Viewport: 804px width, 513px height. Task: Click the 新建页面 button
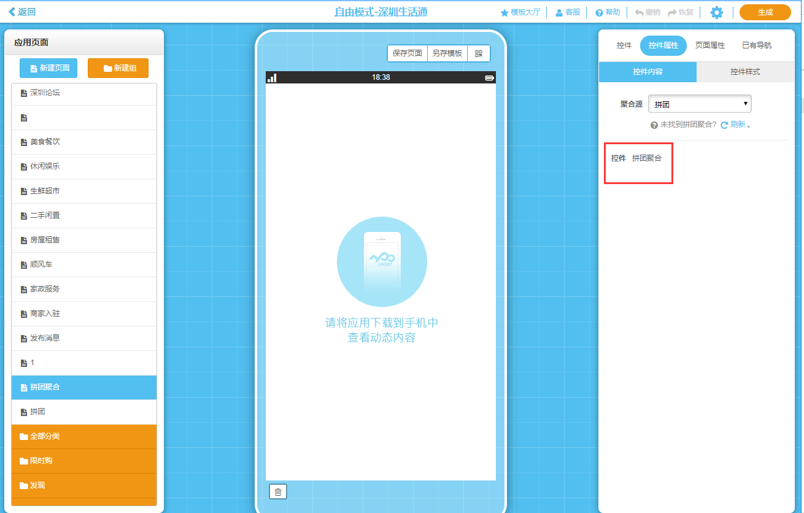[x=48, y=68]
